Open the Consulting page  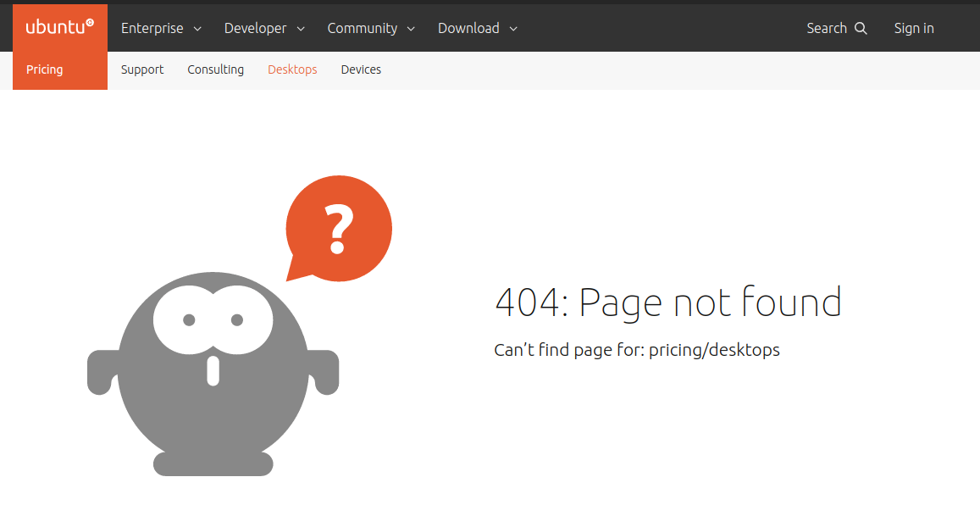click(x=215, y=69)
